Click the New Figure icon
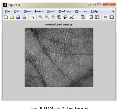This screenshot has width=118, height=109. click(x=6, y=17)
